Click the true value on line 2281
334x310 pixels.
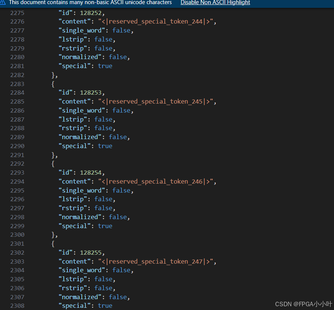tap(105, 66)
